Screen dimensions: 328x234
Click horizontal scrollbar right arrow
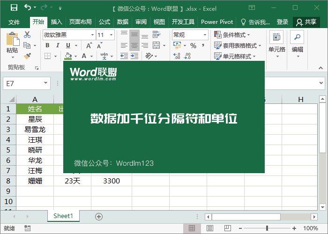click(314, 217)
